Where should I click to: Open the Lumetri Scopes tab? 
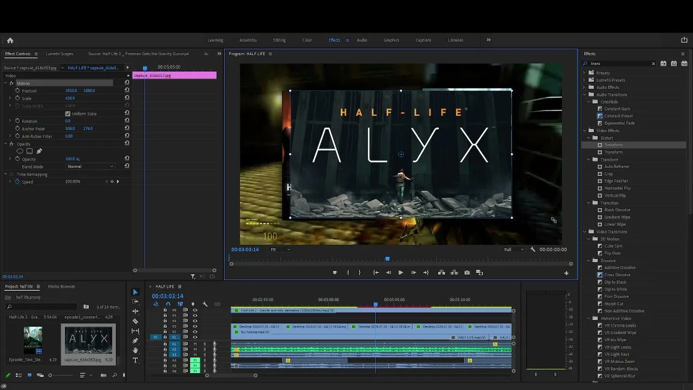[60, 54]
